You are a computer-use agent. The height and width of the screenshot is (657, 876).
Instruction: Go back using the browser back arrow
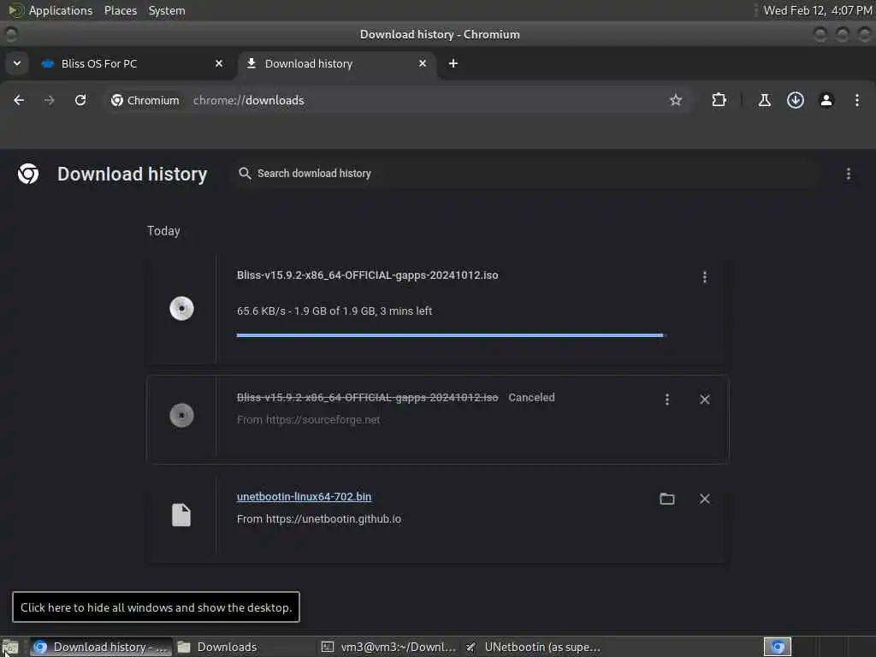[19, 100]
